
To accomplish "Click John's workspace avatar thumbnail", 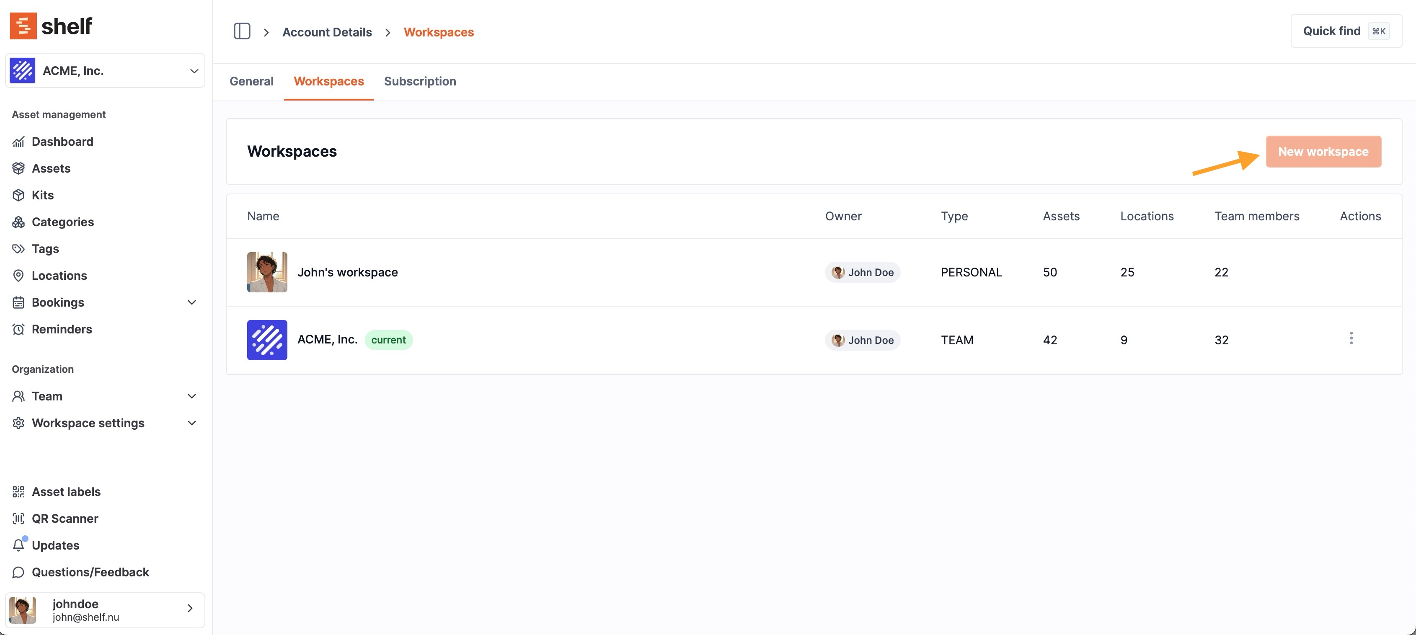I will pyautogui.click(x=267, y=272).
